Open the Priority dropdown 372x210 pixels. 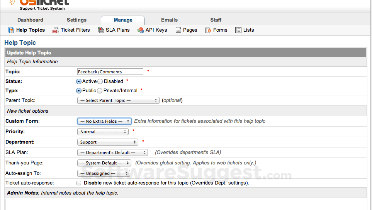[x=103, y=132]
